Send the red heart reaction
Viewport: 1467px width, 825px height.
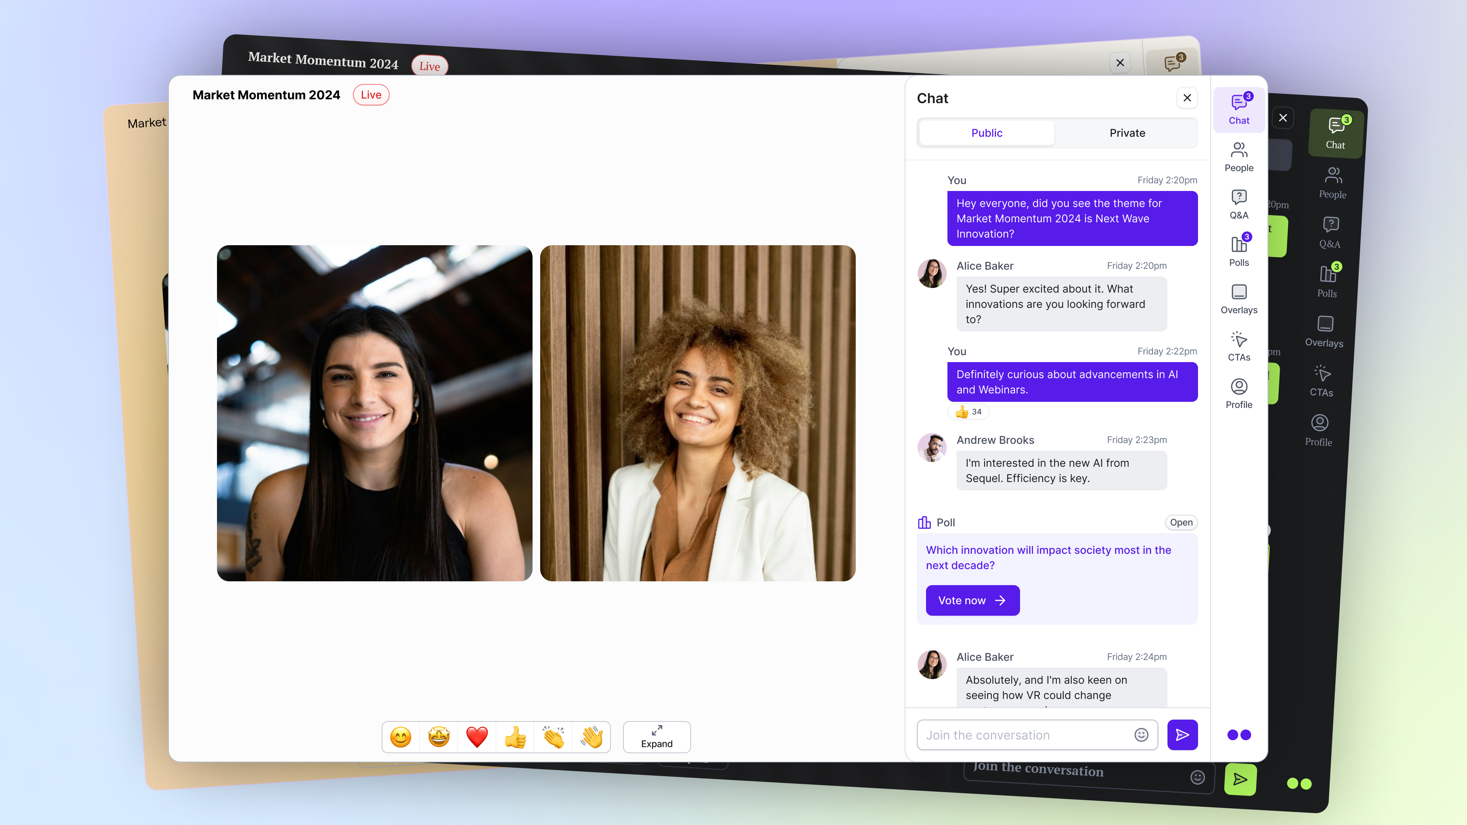point(477,737)
